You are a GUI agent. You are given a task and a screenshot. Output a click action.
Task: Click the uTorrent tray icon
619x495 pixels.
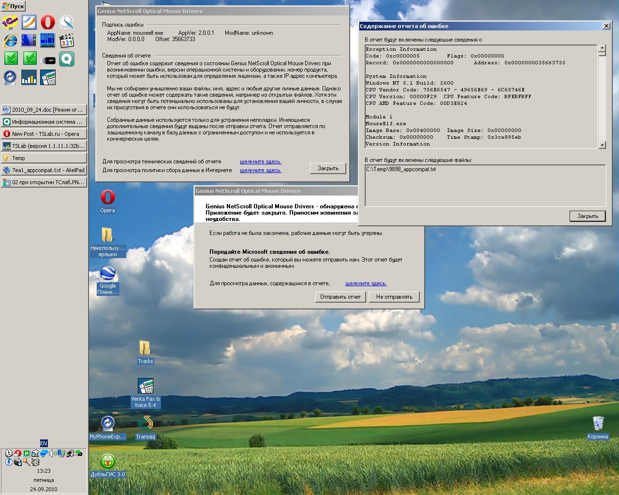click(26, 453)
